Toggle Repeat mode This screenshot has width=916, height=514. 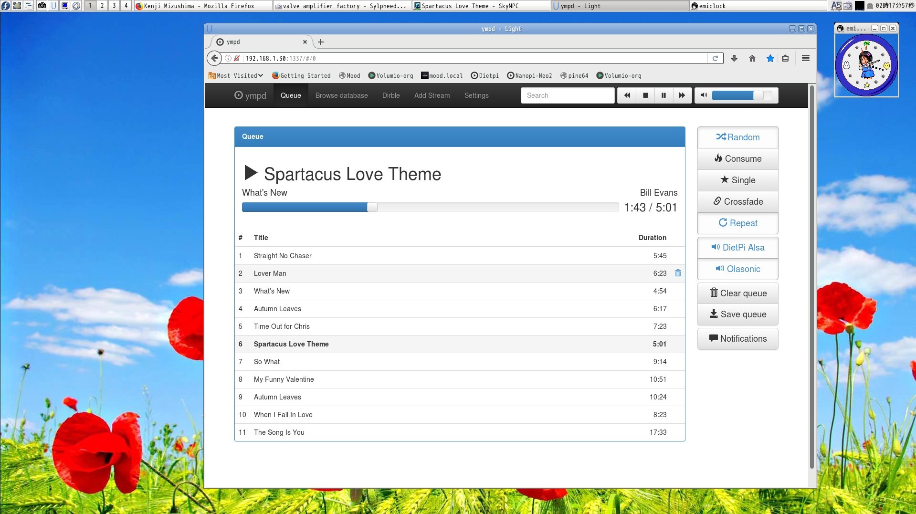pyautogui.click(x=737, y=223)
